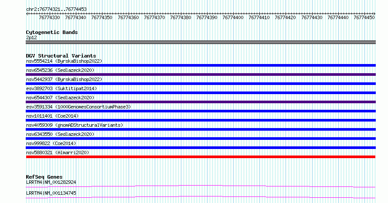Open gene LRRTM4|NM_001134745 label
This screenshot has height=203, width=388.
pos(51,193)
